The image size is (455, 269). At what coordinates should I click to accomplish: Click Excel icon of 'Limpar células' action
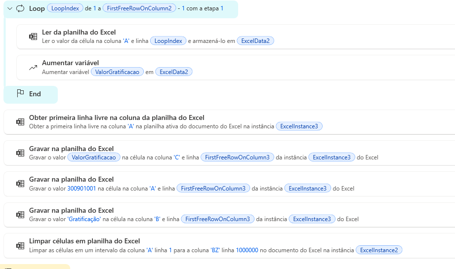click(20, 245)
